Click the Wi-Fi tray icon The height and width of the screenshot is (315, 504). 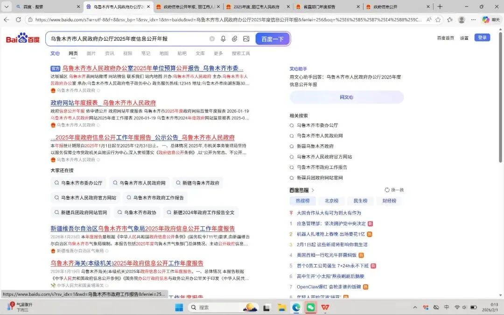click(x=457, y=308)
